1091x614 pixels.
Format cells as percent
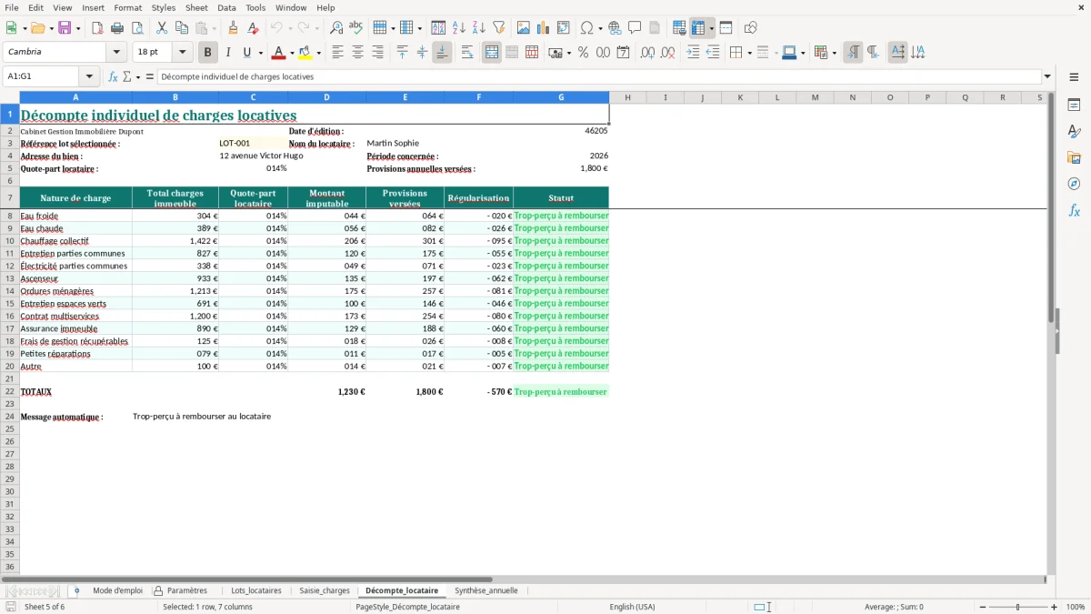[x=584, y=53]
